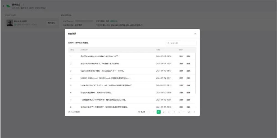The width and height of the screenshot is (277, 138).
Task: Click the info icon after the 2024年09月18日 date range
Action: pyautogui.click(x=142, y=25)
